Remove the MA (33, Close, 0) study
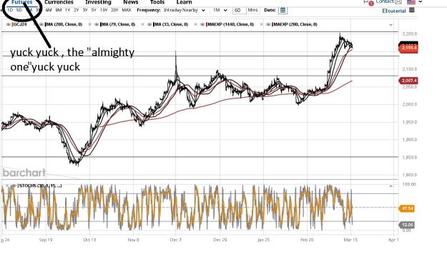This screenshot has height=264, width=447. coord(142,24)
